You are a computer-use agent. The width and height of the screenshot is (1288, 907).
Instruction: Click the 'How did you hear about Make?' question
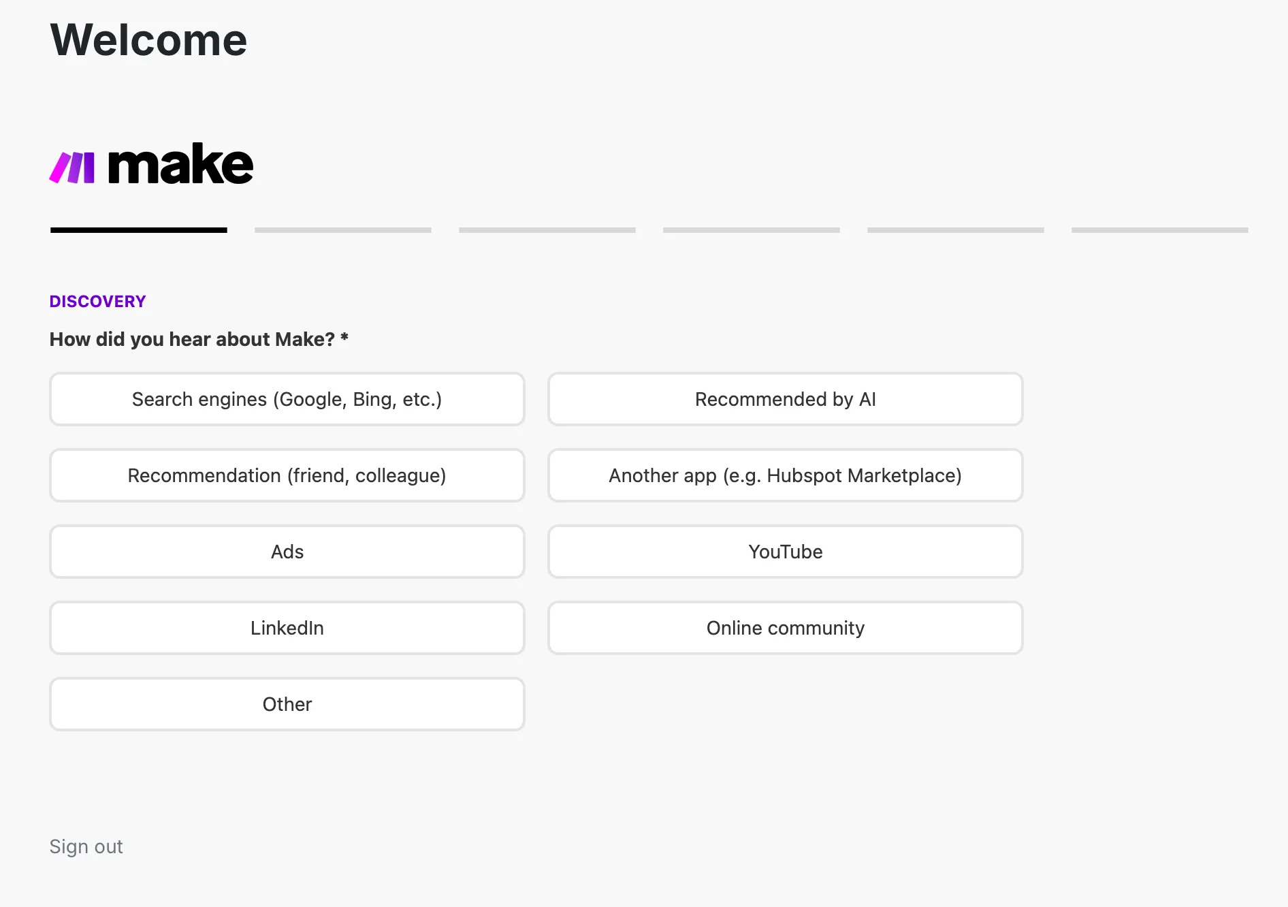coord(199,339)
